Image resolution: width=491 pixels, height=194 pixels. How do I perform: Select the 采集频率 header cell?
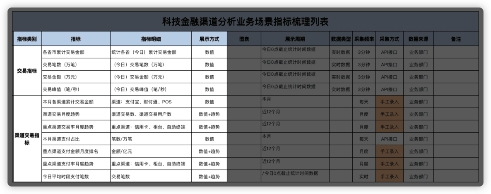point(364,39)
